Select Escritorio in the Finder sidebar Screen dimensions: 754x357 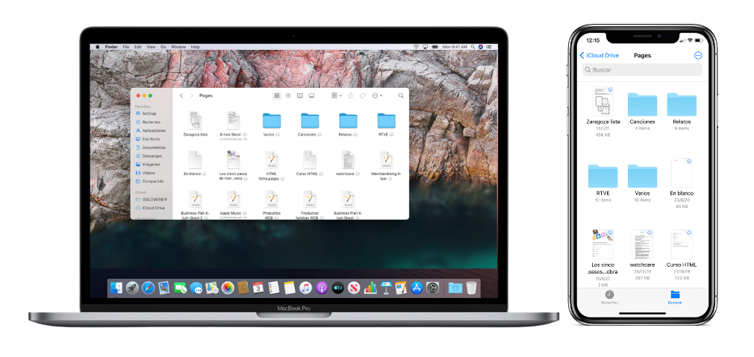pyautogui.click(x=147, y=139)
